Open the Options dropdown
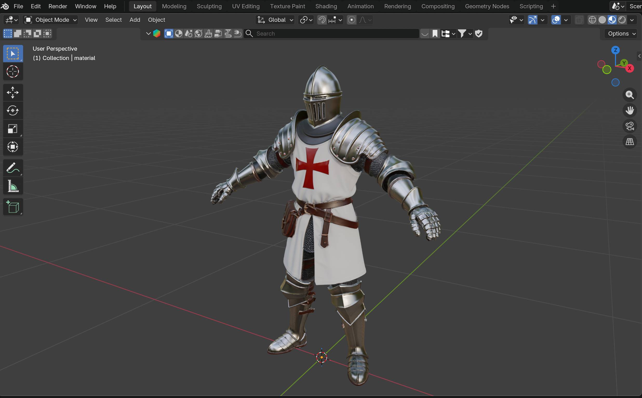 click(621, 34)
